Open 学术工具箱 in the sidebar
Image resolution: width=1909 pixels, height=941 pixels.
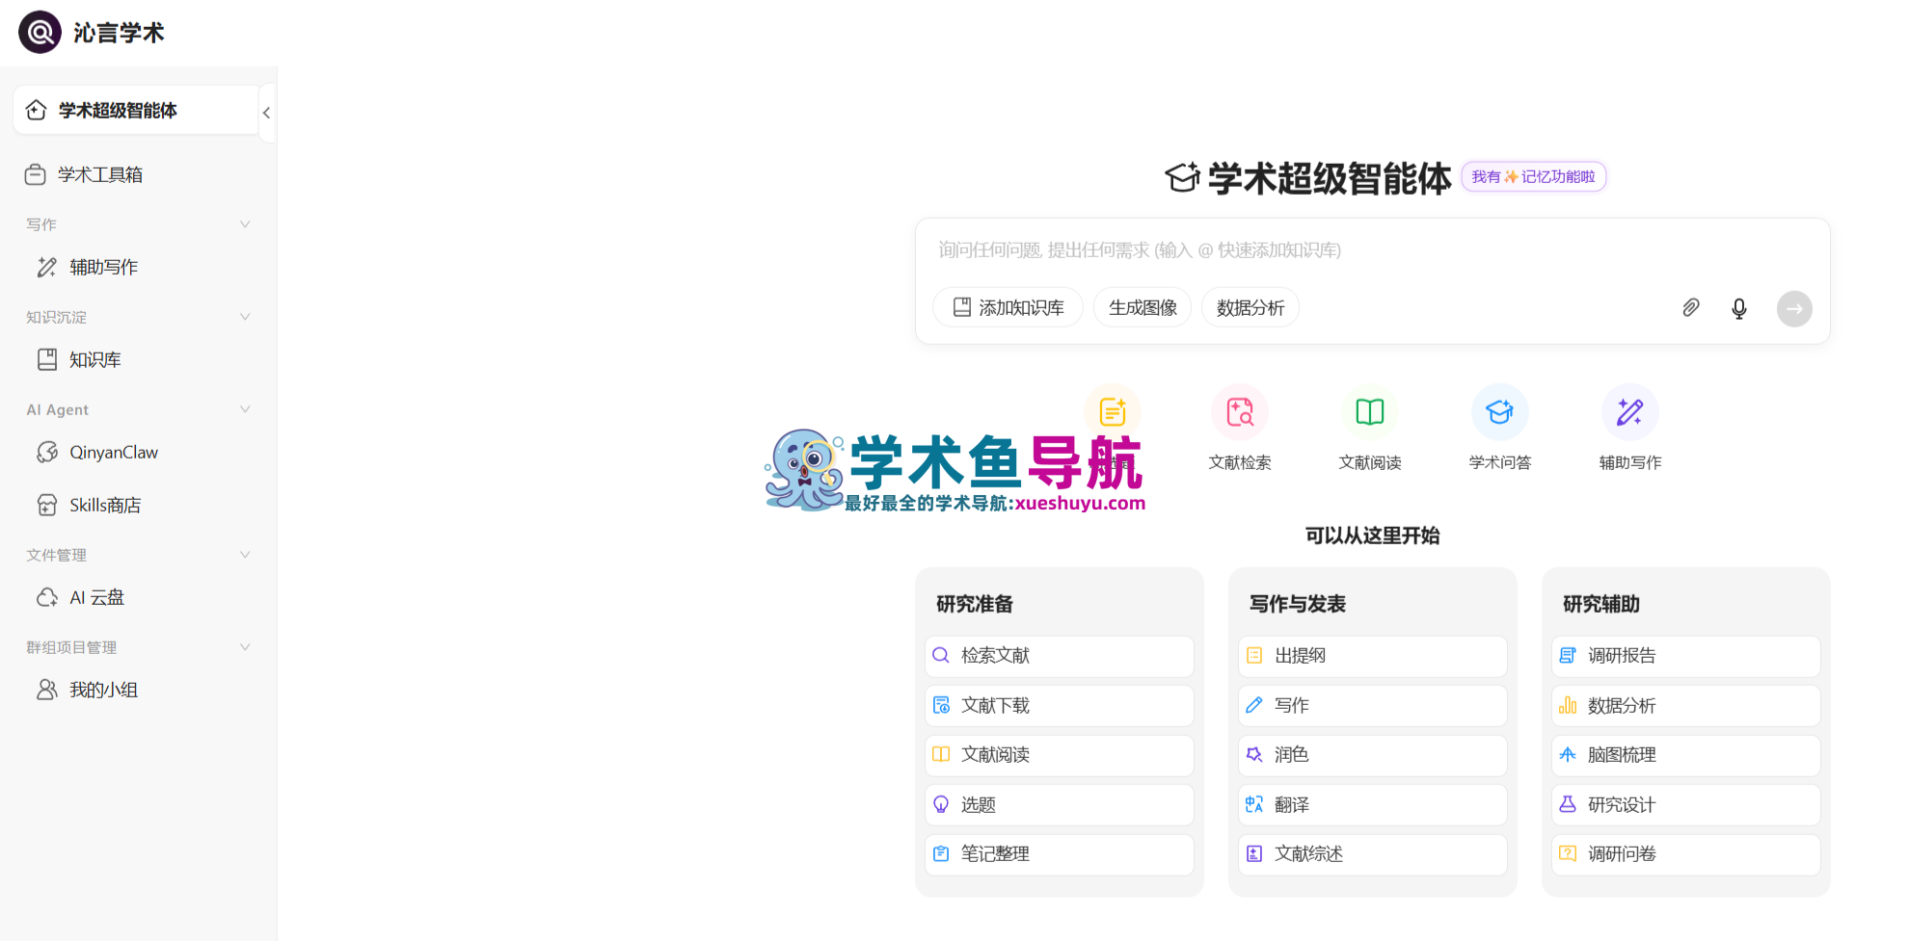100,174
